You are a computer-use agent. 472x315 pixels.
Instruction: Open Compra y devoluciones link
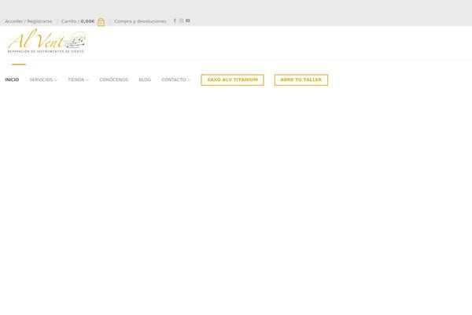140,21
